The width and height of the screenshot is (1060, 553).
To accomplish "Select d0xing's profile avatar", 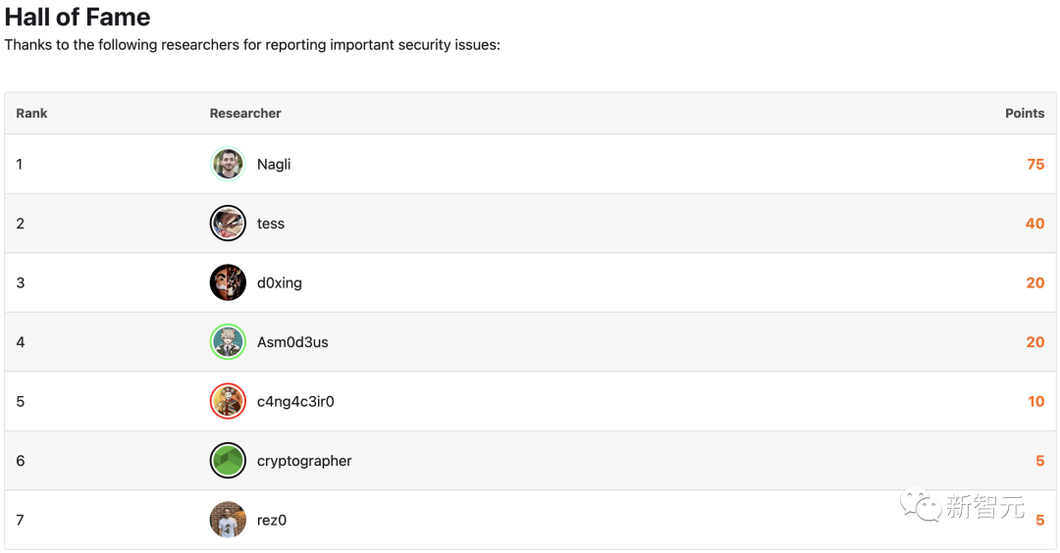I will [228, 282].
